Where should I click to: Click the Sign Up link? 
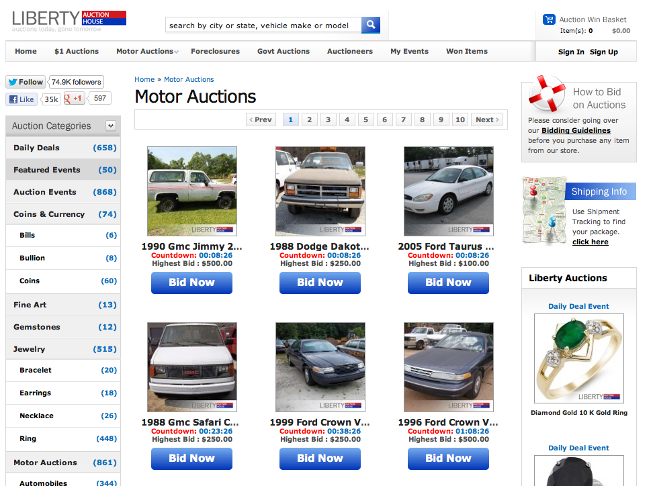click(x=604, y=52)
